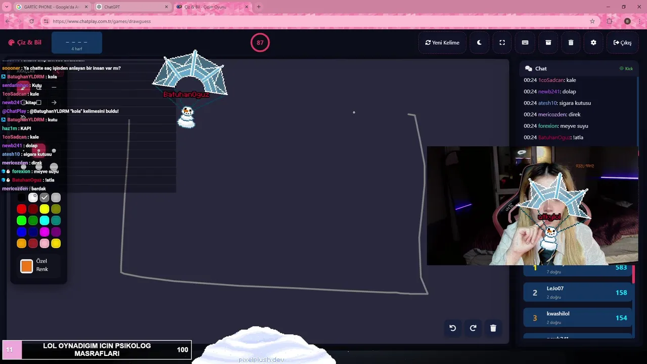Select the brownish-red swatch beside orange
The image size is (647, 364).
[x=33, y=244]
